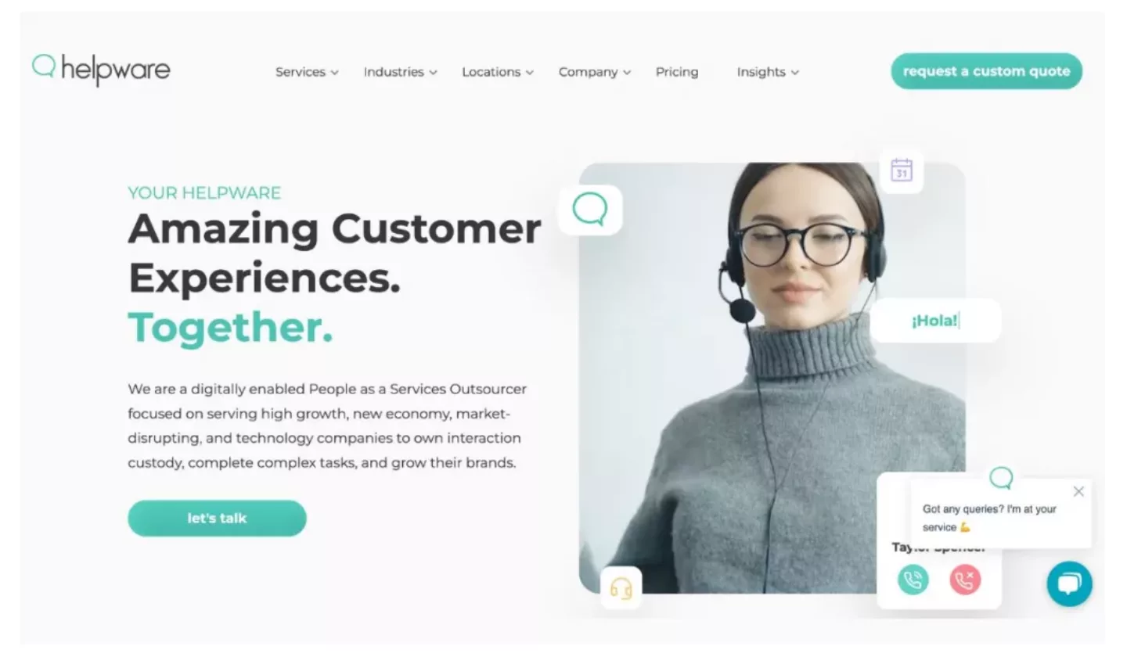Click the yellow headset icon card
This screenshot has height=657, width=1127.
[621, 587]
